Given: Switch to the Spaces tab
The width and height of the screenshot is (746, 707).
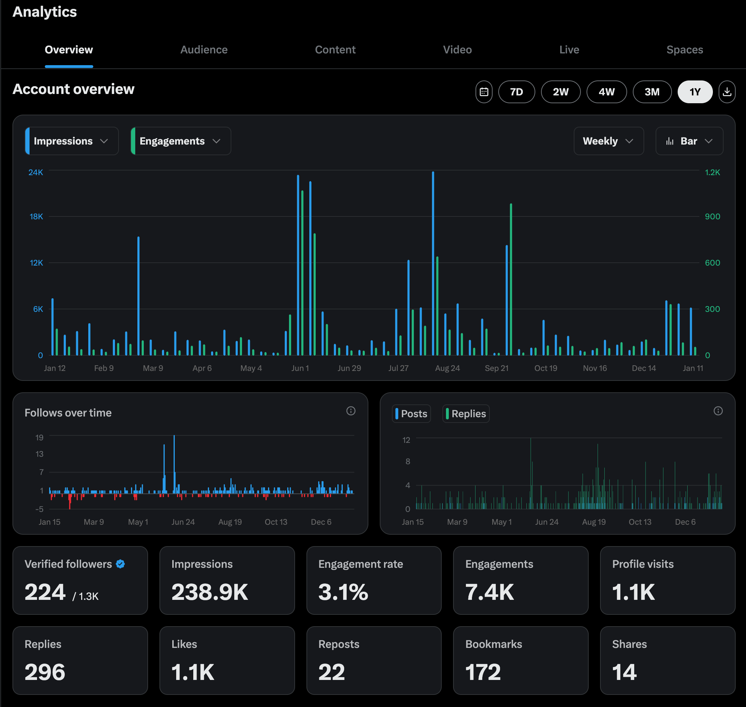Looking at the screenshot, I should coord(684,50).
